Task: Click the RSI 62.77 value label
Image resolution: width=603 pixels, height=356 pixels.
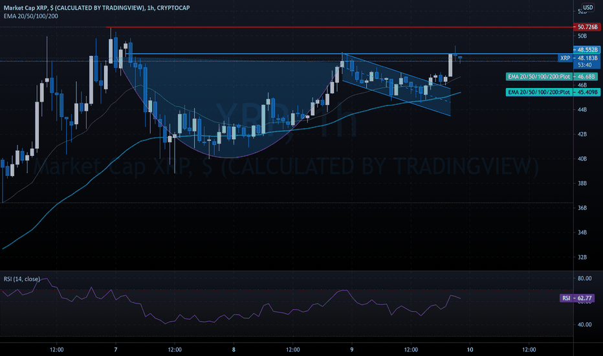Action: pyautogui.click(x=577, y=298)
